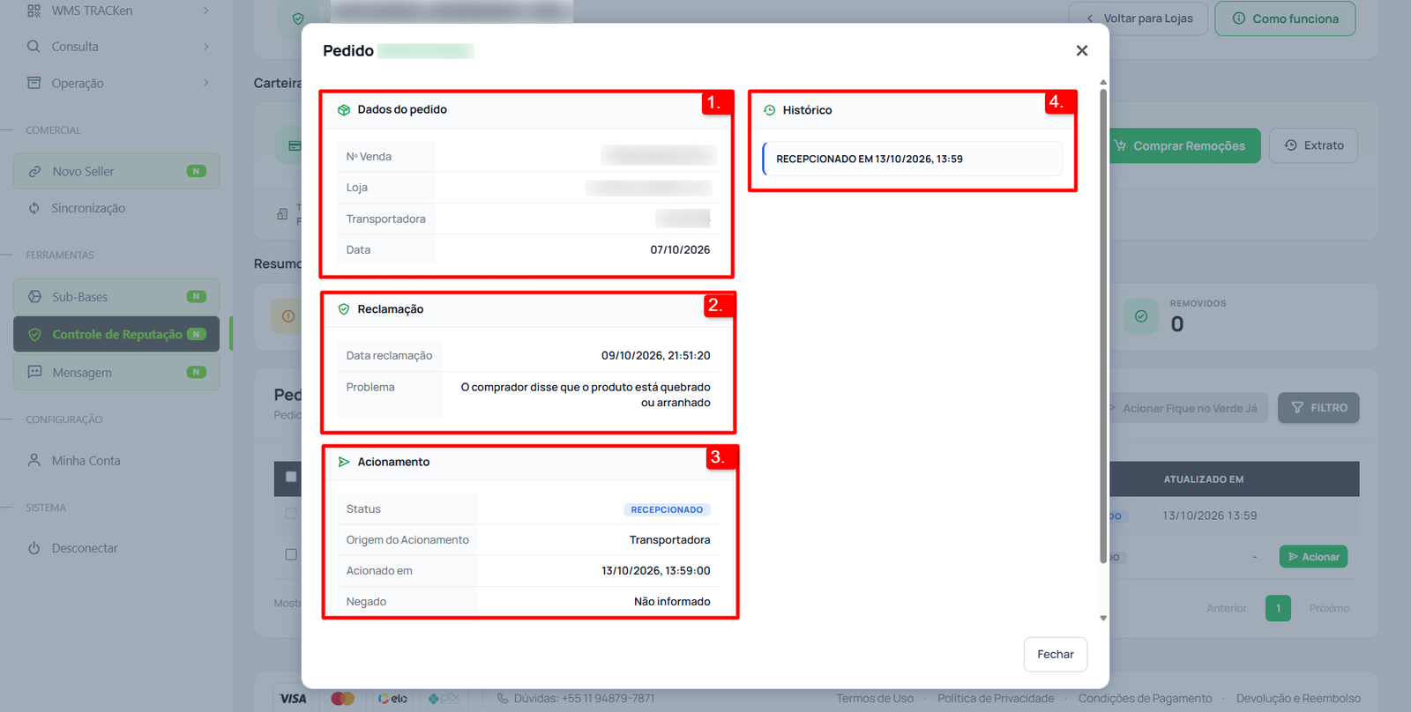Open Condições de Pagamento link

click(1145, 699)
